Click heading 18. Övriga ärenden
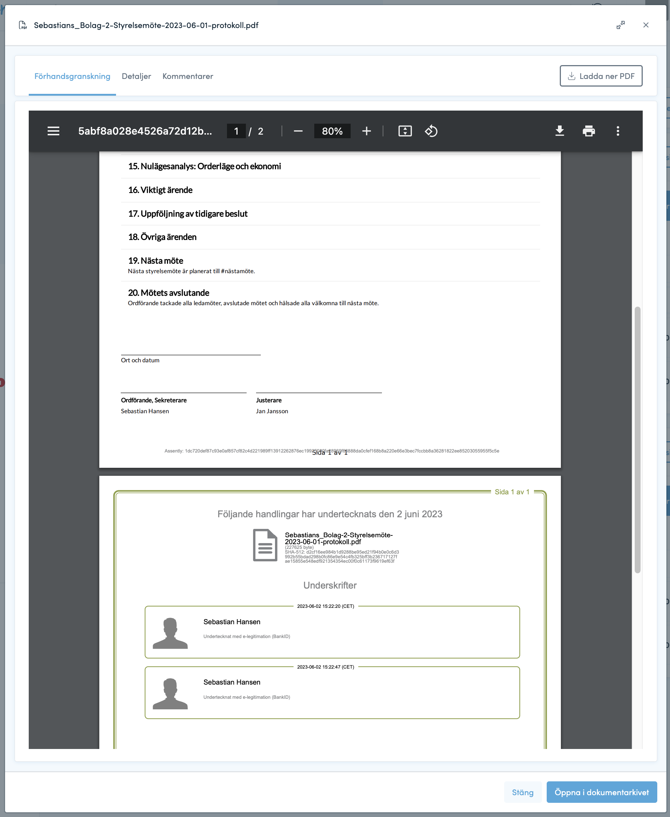The width and height of the screenshot is (670, 817). [x=162, y=237]
